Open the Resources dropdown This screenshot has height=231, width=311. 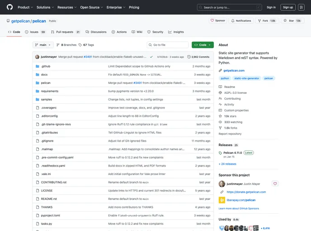(x=67, y=7)
